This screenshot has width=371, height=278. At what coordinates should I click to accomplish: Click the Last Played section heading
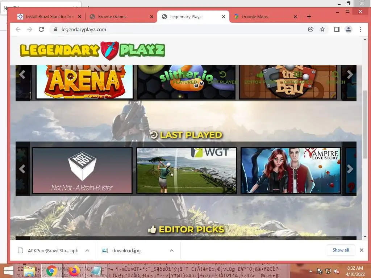coord(191,135)
